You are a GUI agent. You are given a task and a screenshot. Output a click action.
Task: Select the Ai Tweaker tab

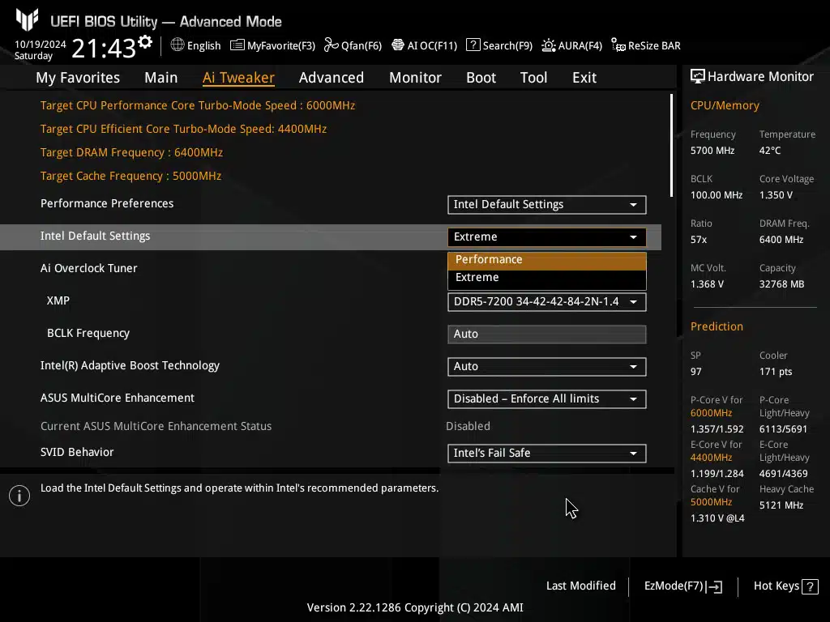[x=238, y=78]
